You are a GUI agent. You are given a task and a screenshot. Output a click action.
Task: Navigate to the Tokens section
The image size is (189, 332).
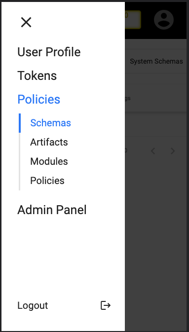pyautogui.click(x=37, y=75)
